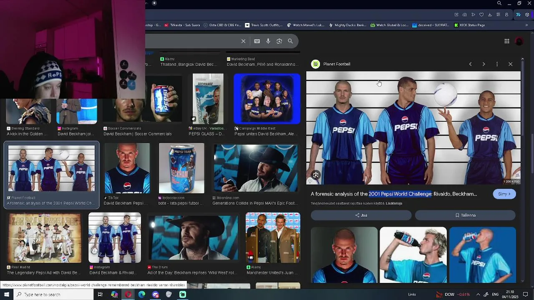Open the browser profile icon

pyautogui.click(x=506, y=15)
